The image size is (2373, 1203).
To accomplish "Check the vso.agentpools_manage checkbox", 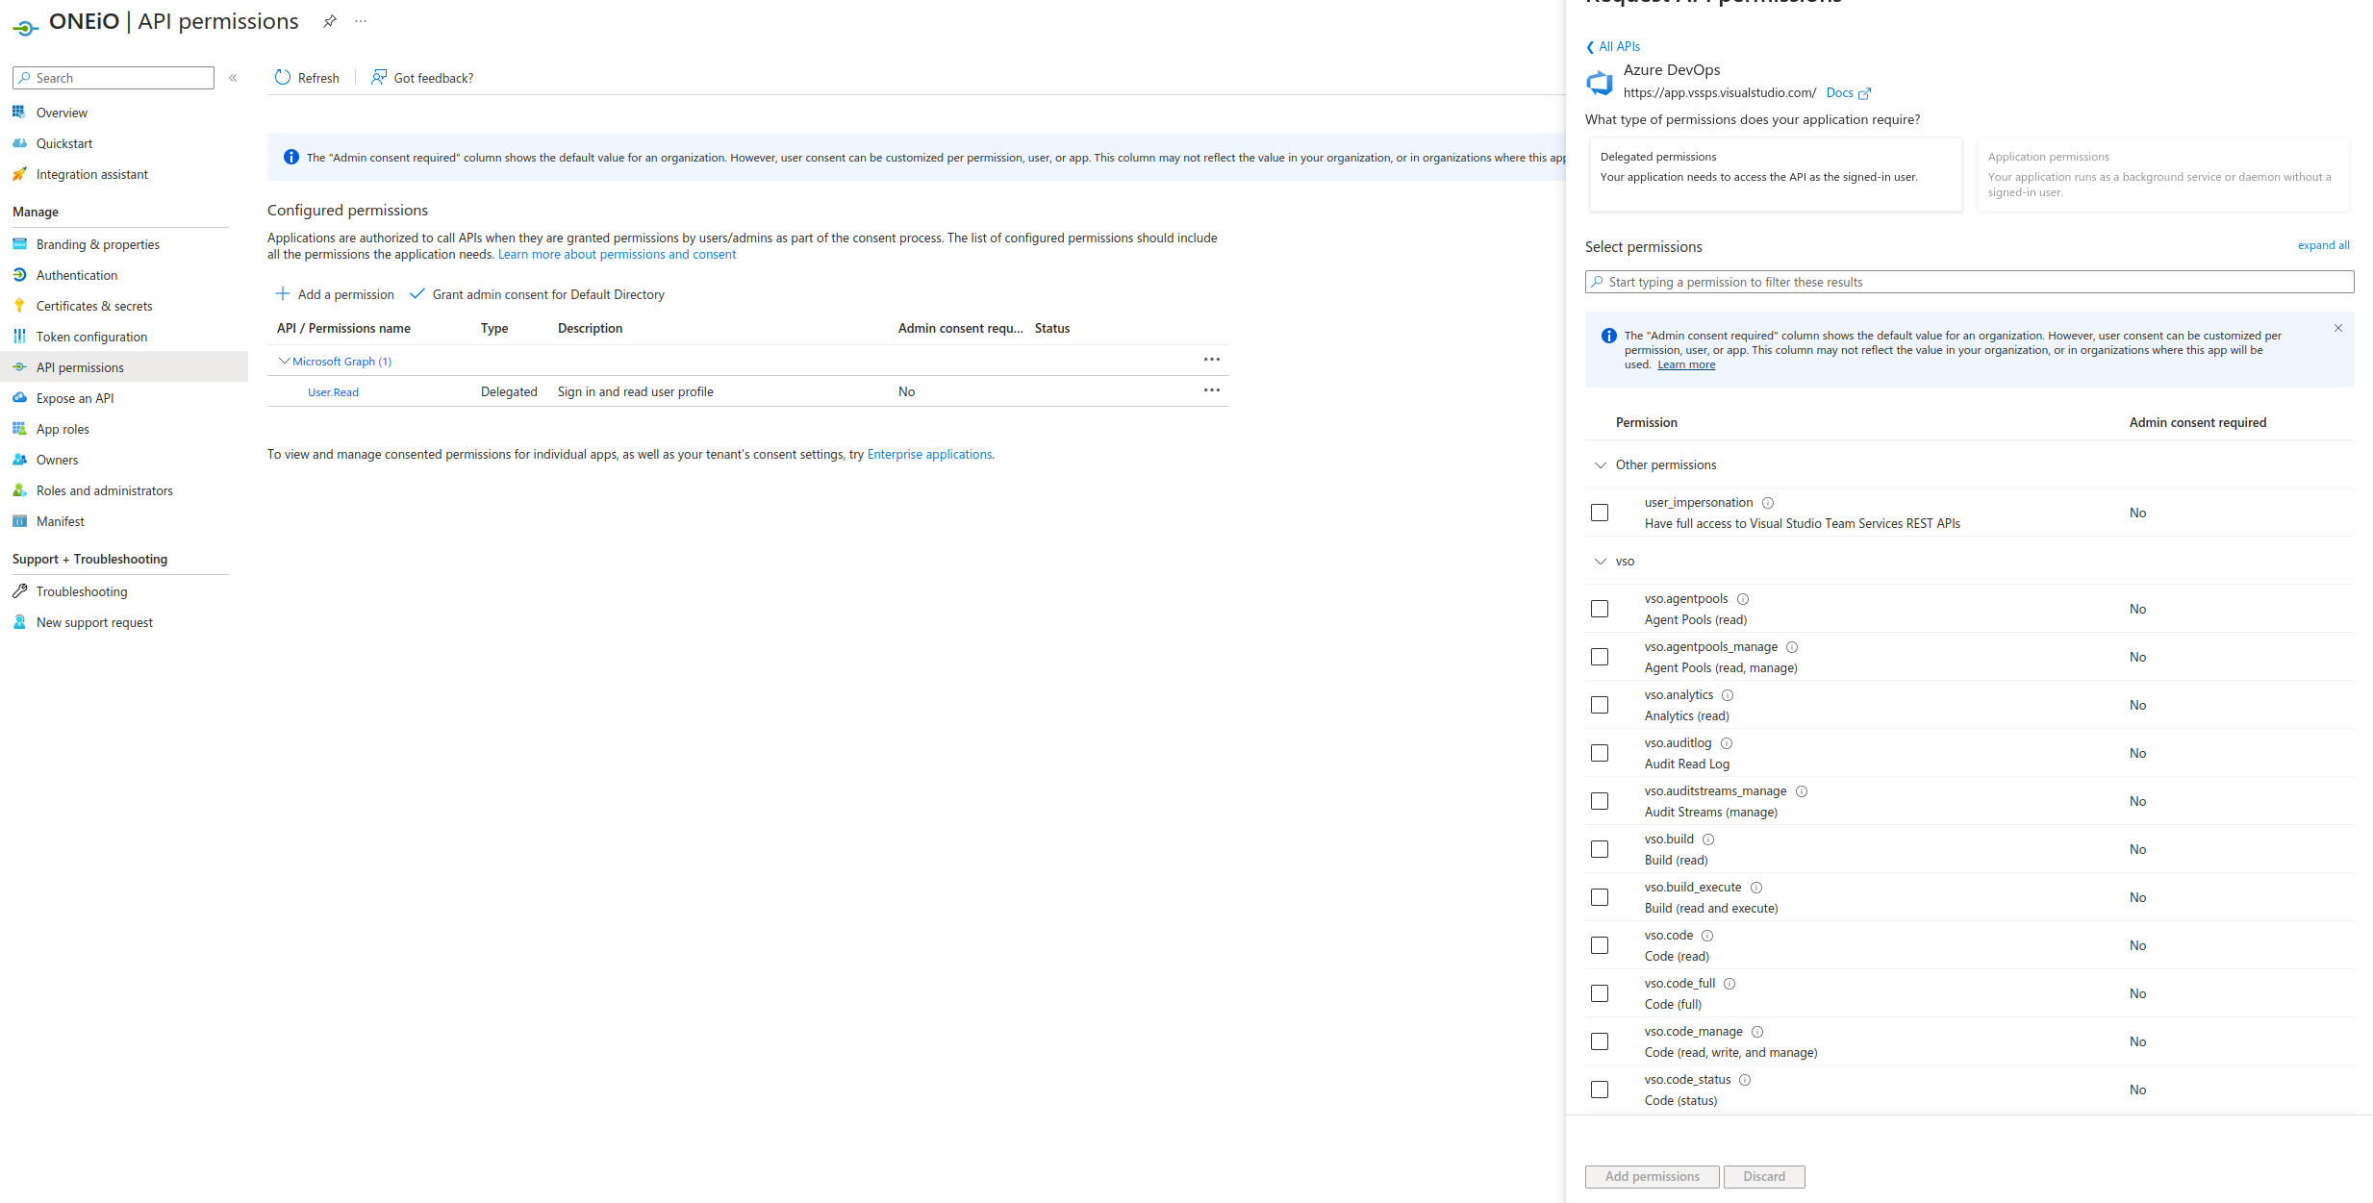I will [x=1600, y=657].
